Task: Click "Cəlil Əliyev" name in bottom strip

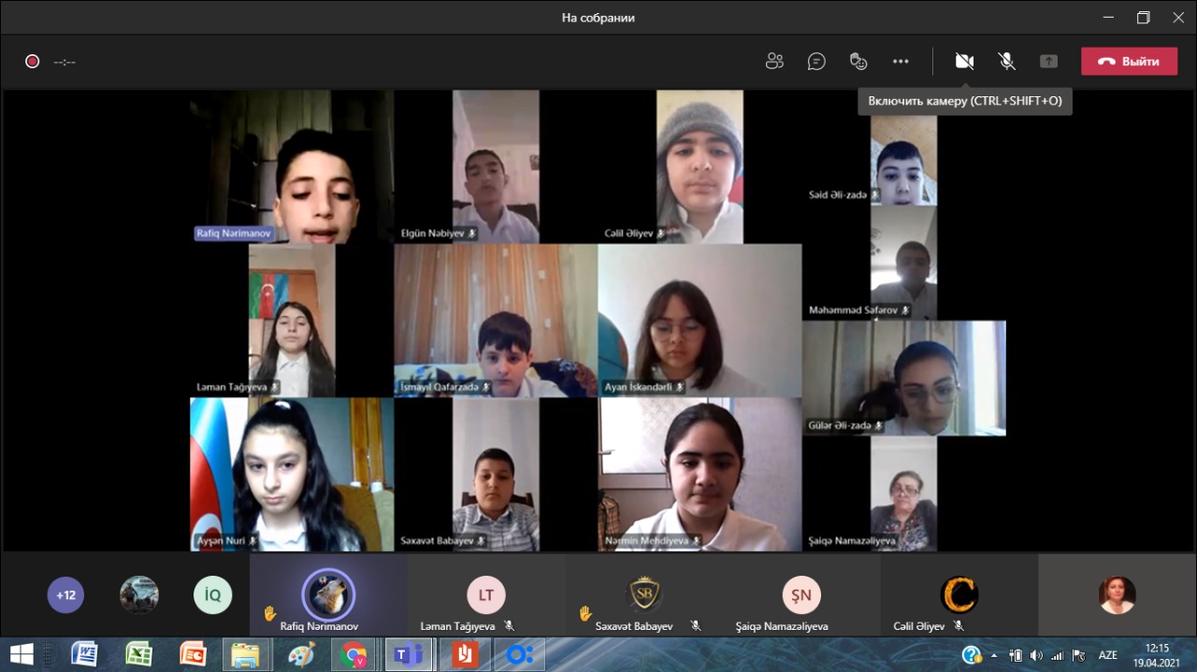Action: (x=919, y=626)
